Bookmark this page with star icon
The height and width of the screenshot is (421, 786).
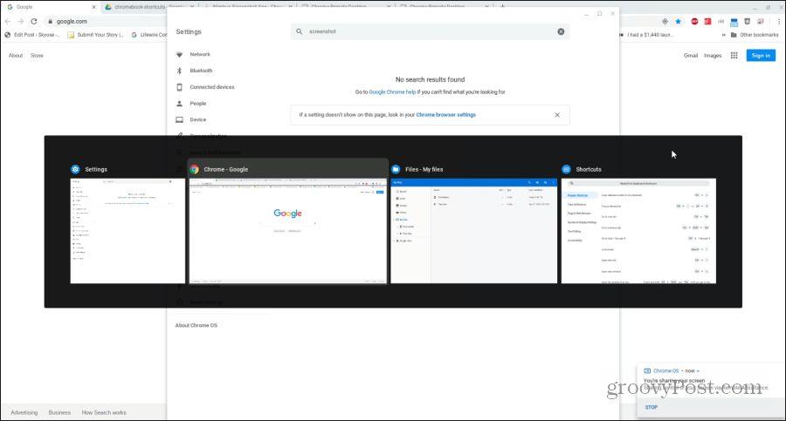[x=679, y=21]
